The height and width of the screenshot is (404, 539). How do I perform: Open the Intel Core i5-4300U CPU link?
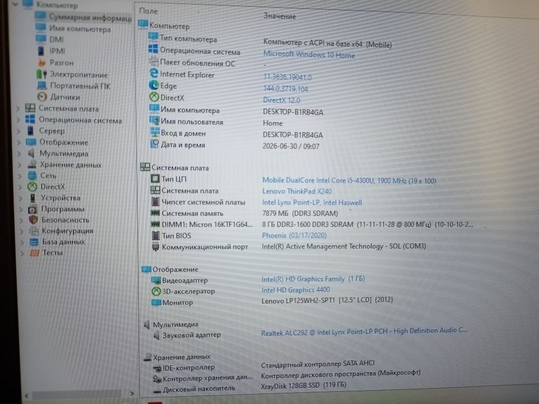point(349,181)
